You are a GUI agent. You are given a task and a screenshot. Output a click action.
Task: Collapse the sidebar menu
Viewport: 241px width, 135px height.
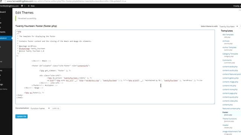click(x=4, y=89)
